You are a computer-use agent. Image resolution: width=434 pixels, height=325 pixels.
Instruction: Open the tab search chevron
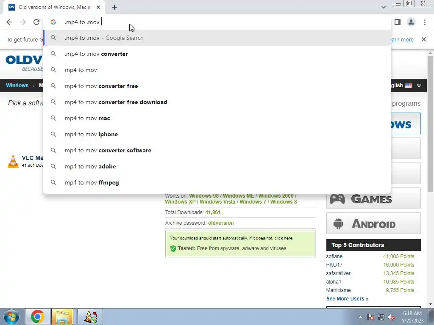tap(383, 7)
